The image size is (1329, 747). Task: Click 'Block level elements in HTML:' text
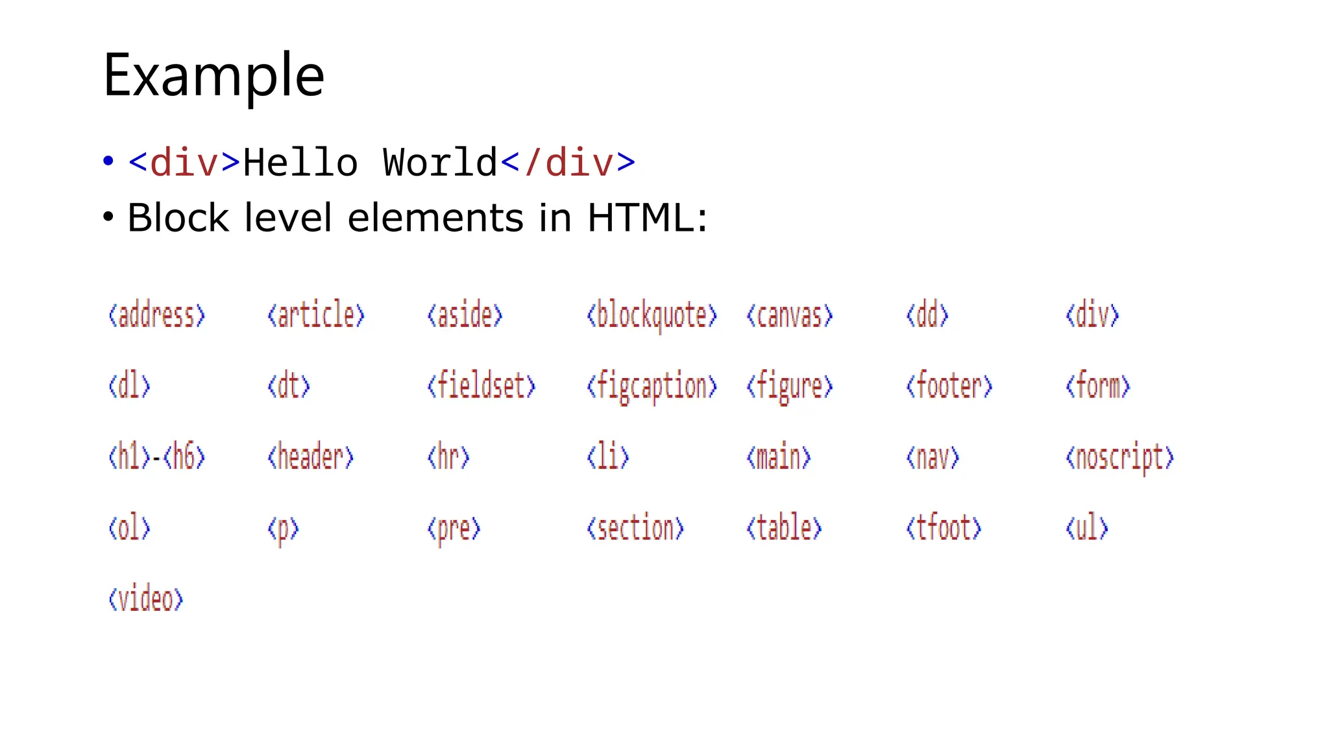click(417, 217)
